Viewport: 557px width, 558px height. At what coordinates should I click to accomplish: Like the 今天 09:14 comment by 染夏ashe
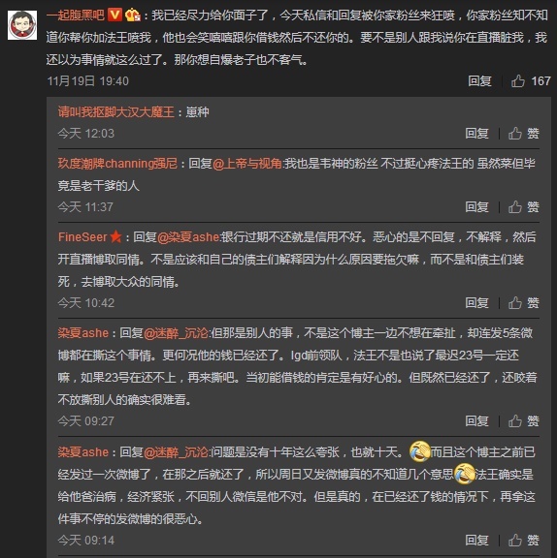pyautogui.click(x=523, y=541)
